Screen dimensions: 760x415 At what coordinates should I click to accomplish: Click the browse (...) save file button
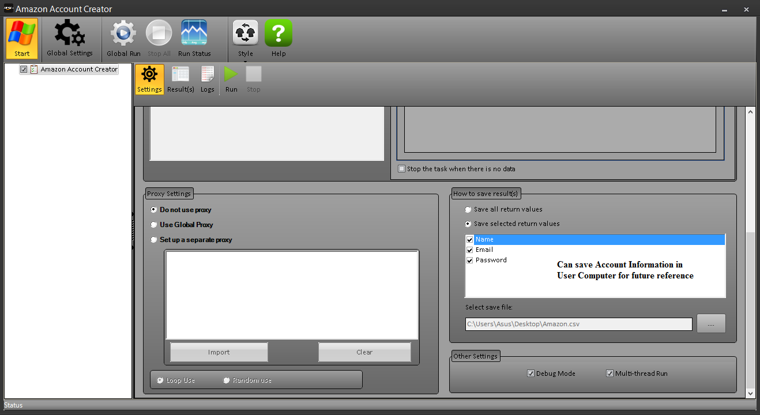tap(711, 324)
